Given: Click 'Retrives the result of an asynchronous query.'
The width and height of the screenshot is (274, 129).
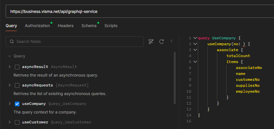Looking at the screenshot, I should coord(56,76).
